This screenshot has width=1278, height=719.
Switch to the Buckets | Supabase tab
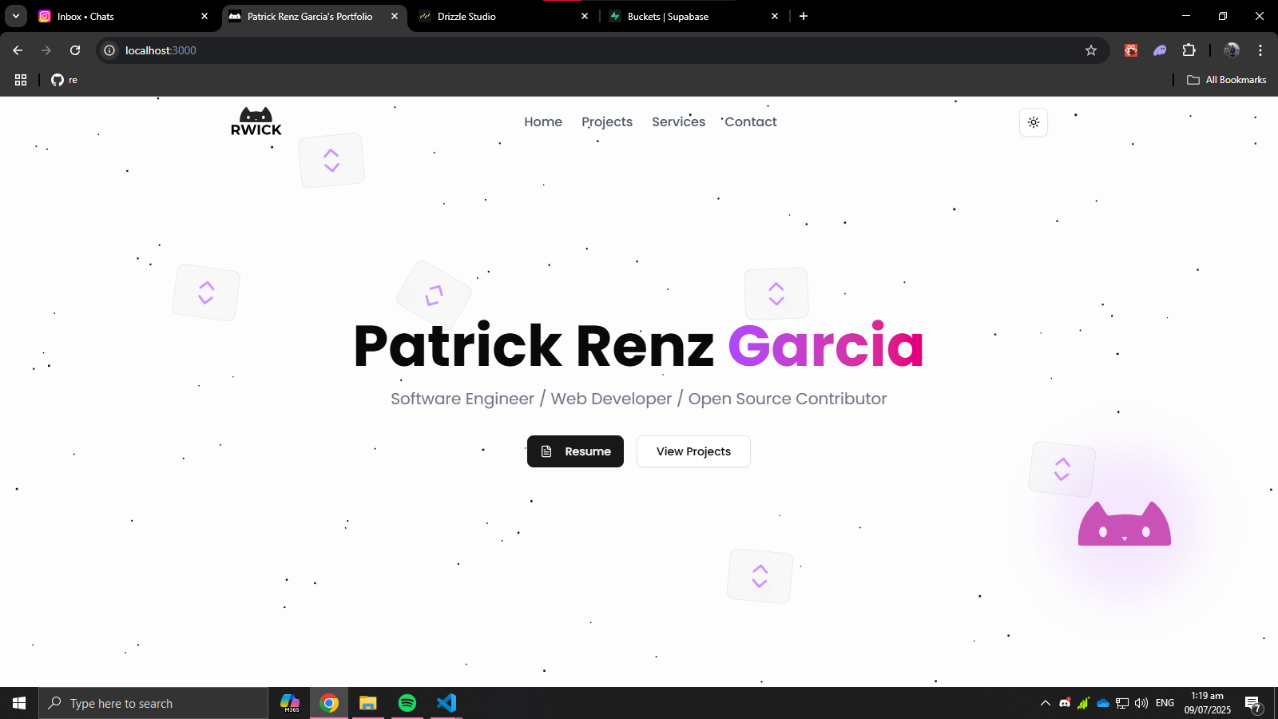[692, 16]
